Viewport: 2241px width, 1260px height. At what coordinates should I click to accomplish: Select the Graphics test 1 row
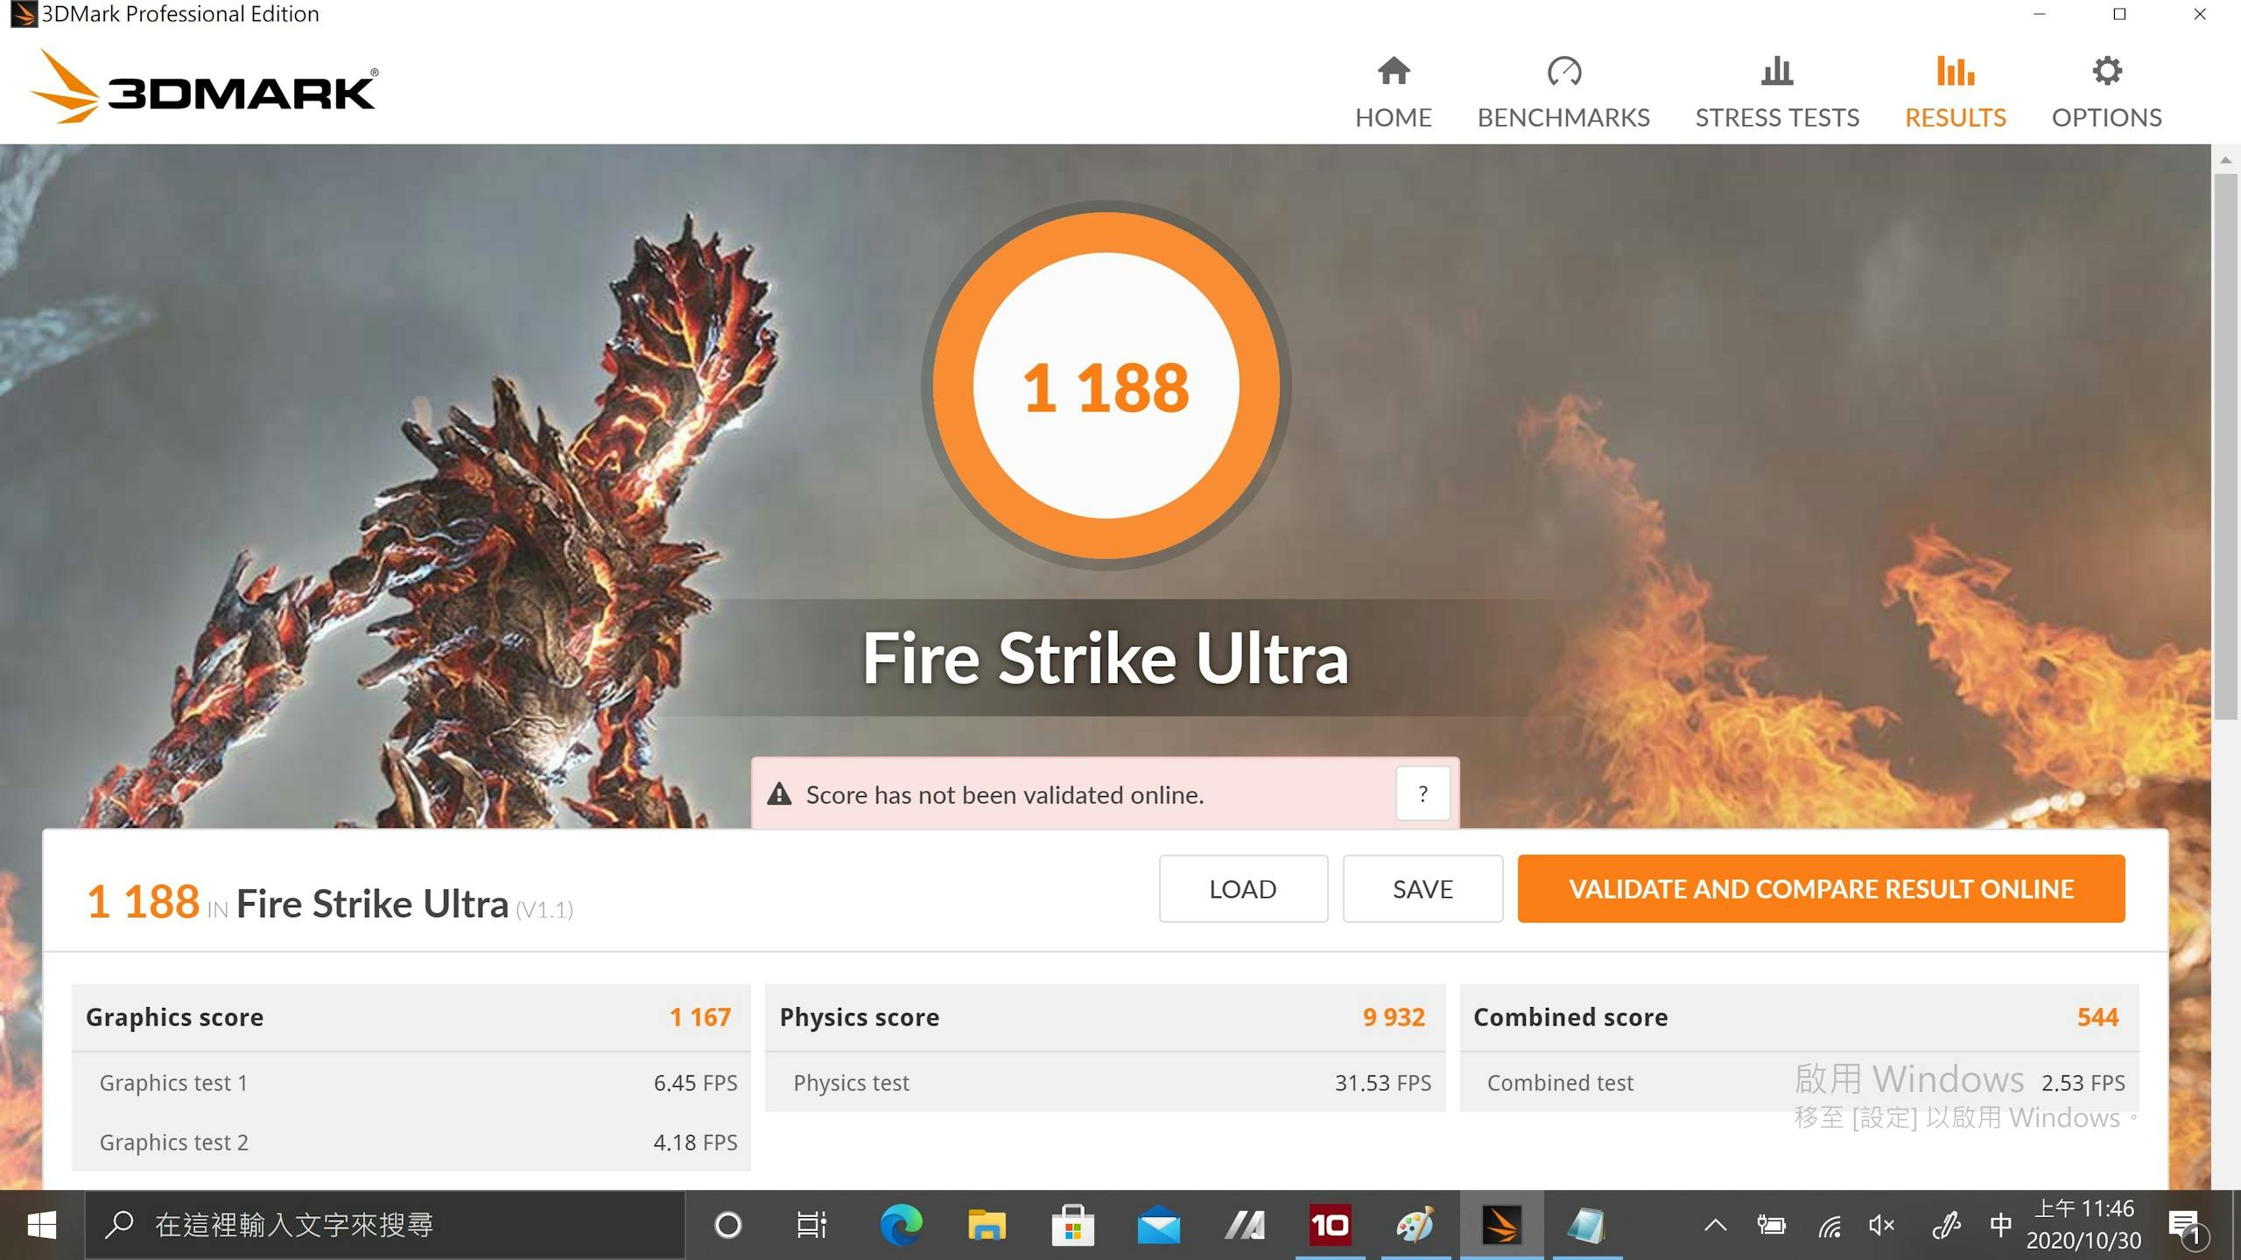pos(411,1082)
